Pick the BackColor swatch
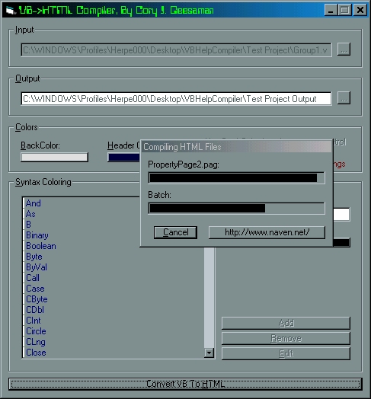Screen dimensions: 371x399 pyautogui.click(x=55, y=157)
